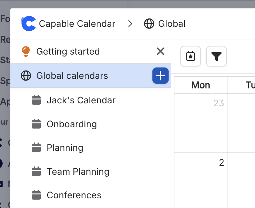This screenshot has width=255, height=208.
Task: Click Capable Calendar breadcrumb link
Action: pyautogui.click(x=77, y=24)
